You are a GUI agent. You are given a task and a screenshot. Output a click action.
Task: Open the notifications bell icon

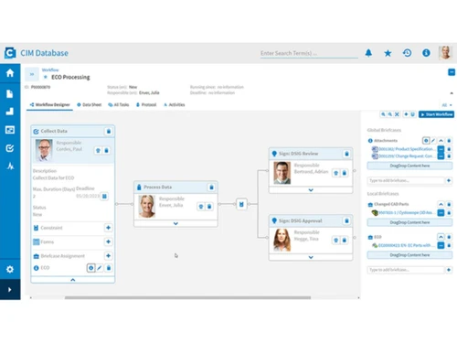pos(368,53)
